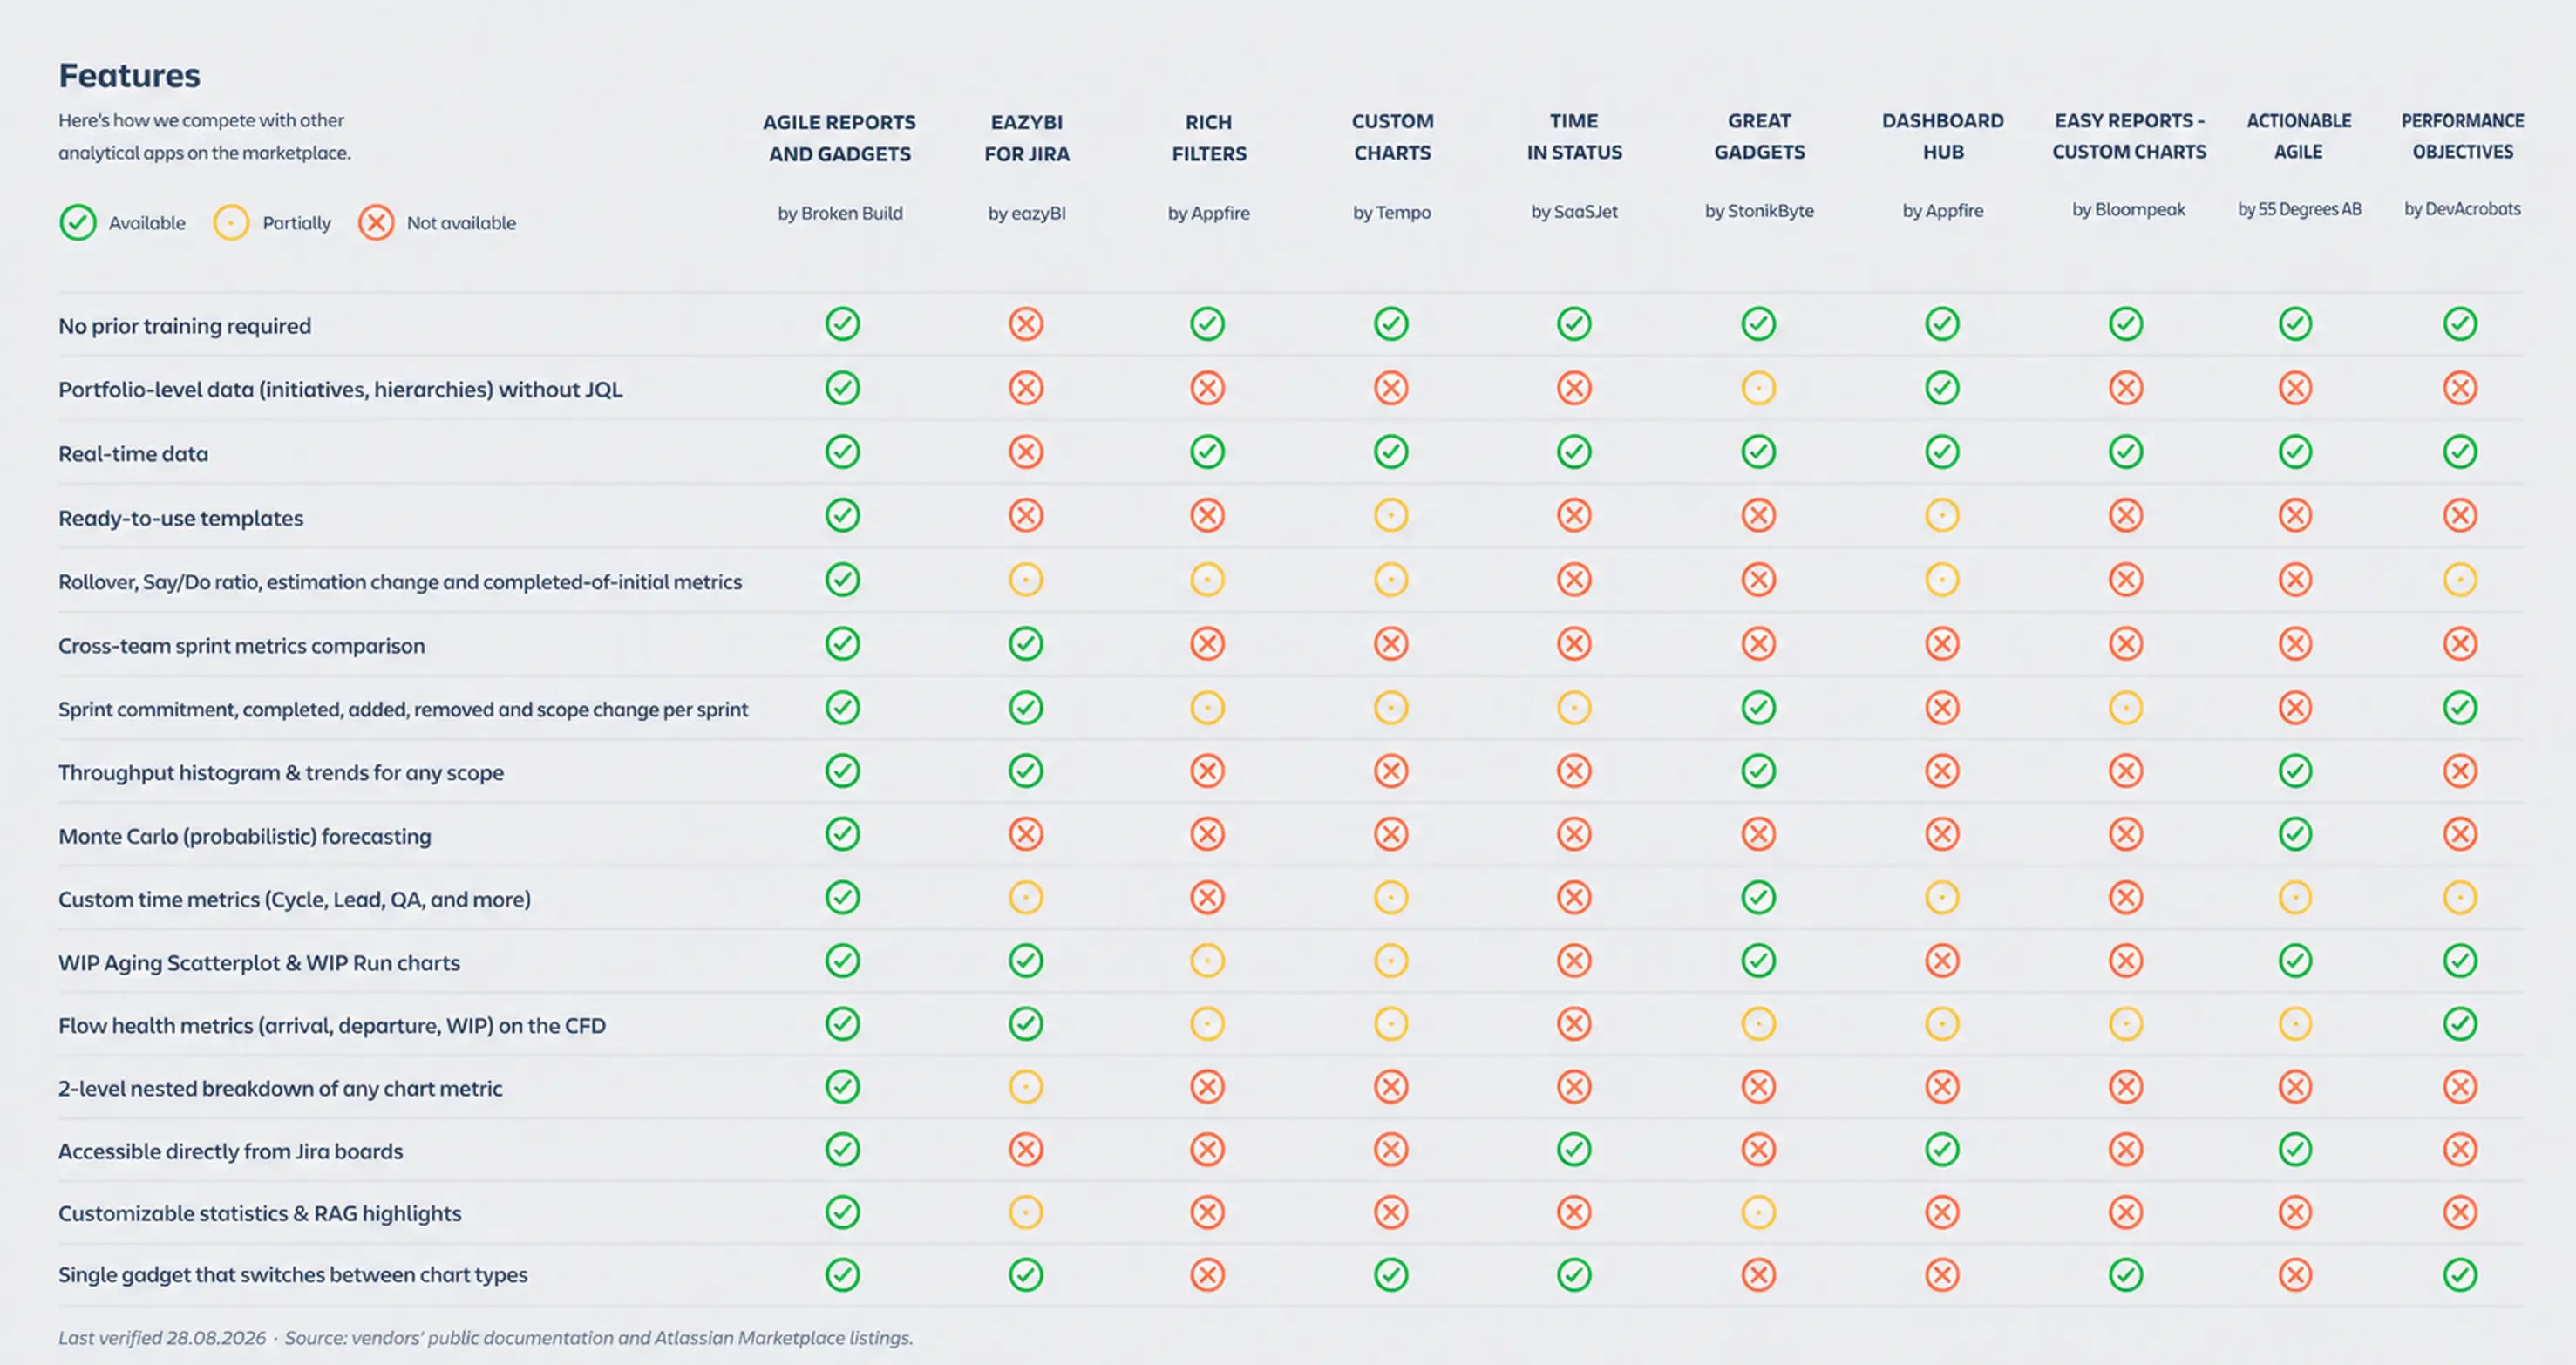Click the Cross-team sprint metrics comparison row label
Viewport: 2576px width, 1365px height.
pyautogui.click(x=242, y=646)
